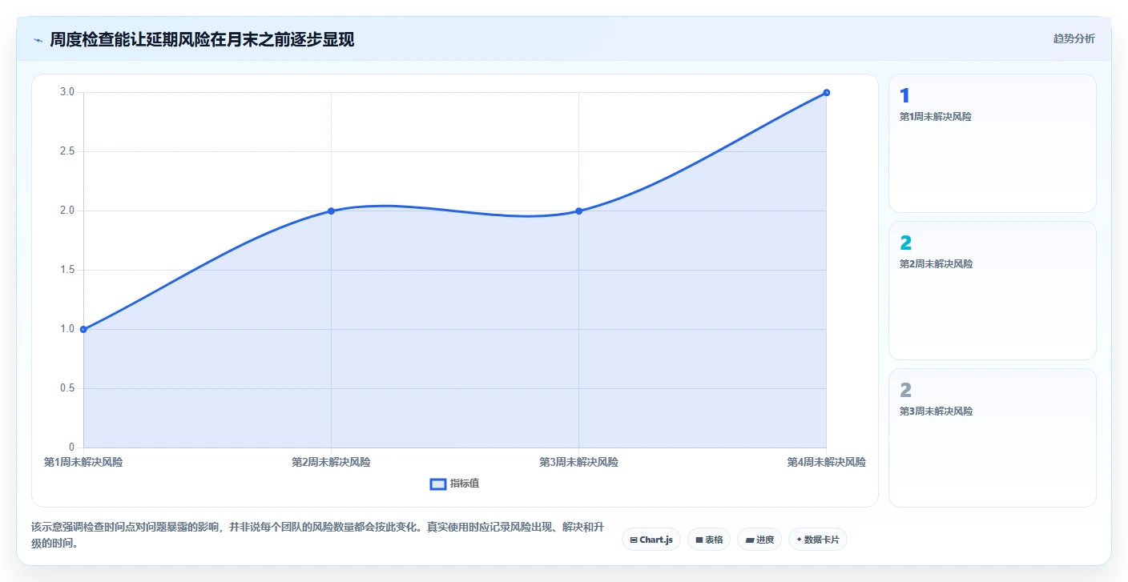Click the data card showing value 1
Image resolution: width=1128 pixels, height=582 pixels.
[x=992, y=143]
